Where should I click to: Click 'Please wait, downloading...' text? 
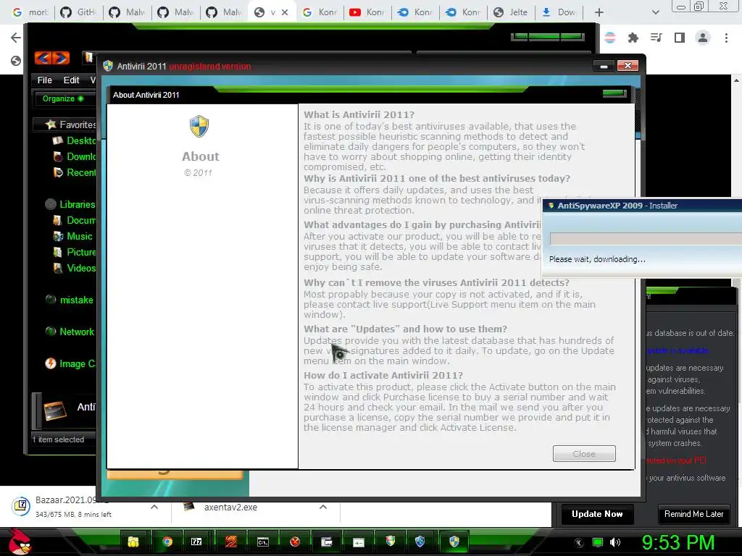point(597,259)
